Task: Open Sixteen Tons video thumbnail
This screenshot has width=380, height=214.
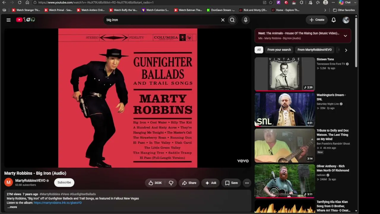Action: (x=285, y=74)
